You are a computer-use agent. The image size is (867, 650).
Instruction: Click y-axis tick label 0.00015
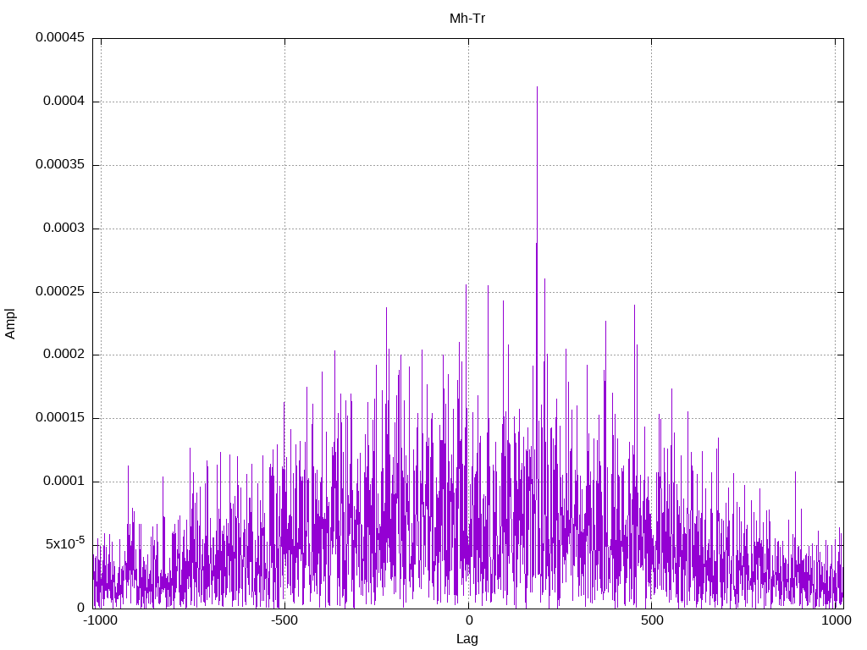(60, 417)
